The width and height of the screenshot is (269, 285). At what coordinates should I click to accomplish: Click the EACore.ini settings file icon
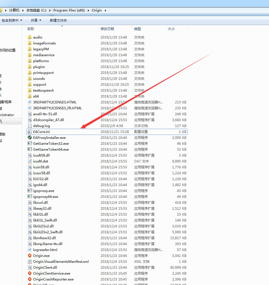pos(30,132)
